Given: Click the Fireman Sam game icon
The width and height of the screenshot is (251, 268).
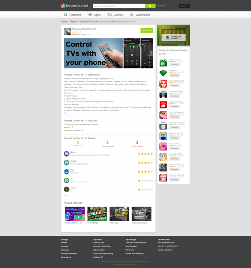Looking at the screenshot, I should tap(163, 136).
